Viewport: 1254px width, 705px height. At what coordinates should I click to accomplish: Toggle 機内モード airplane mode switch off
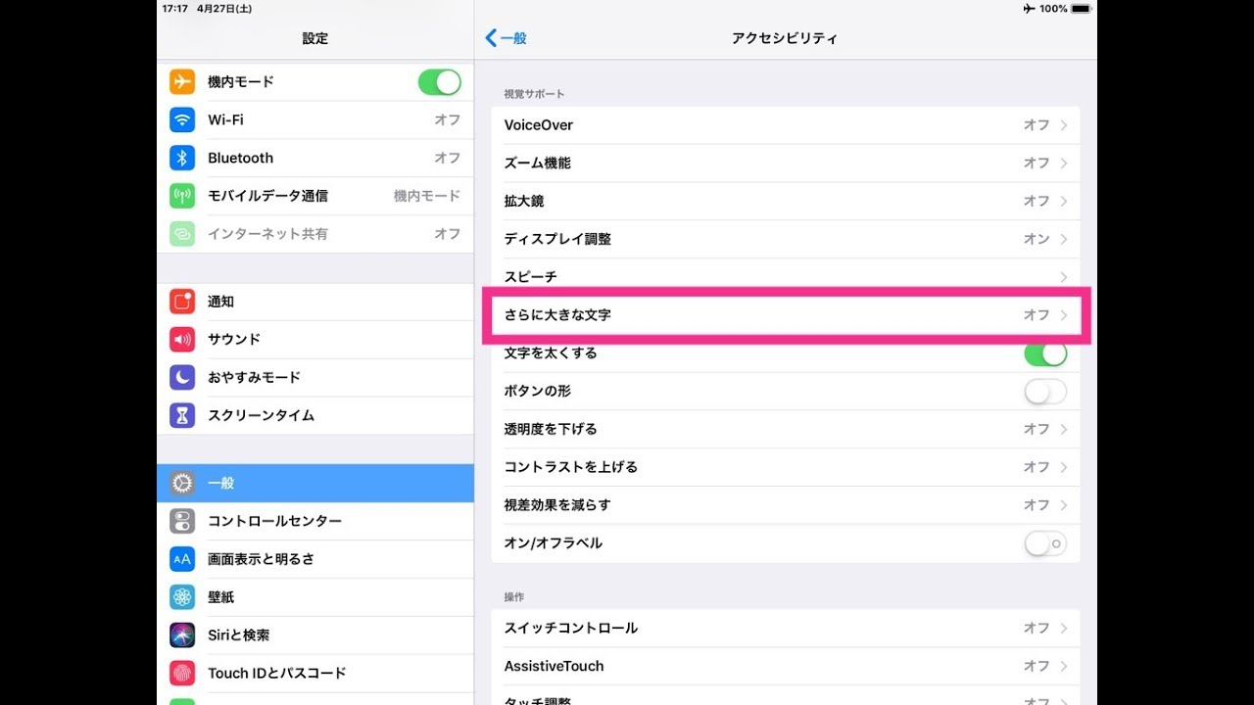pyautogui.click(x=439, y=82)
